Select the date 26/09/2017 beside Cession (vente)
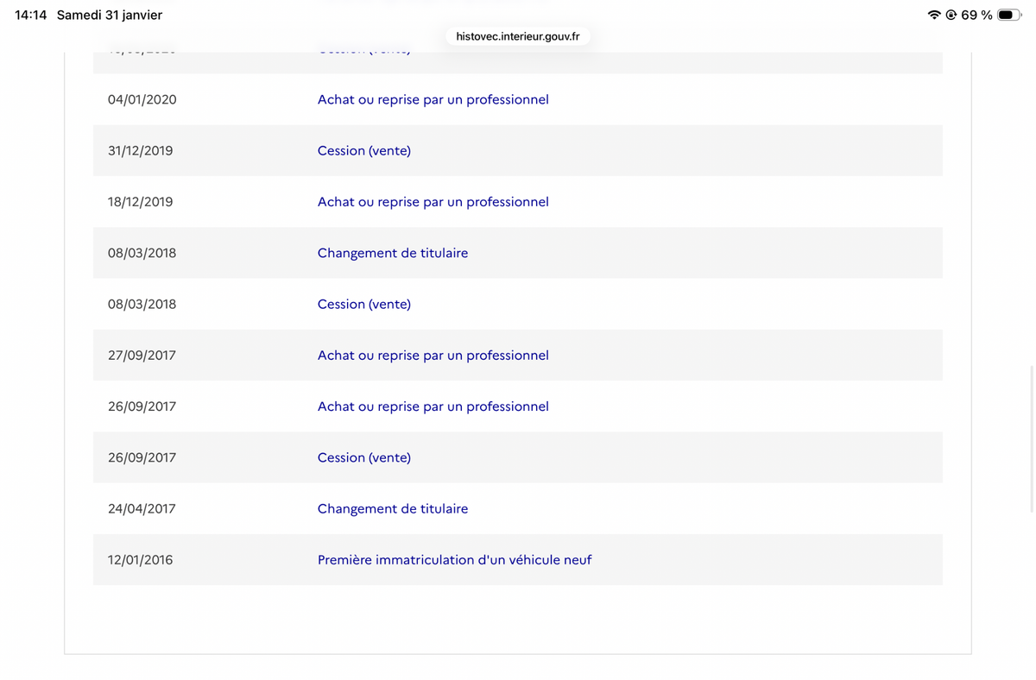The height and width of the screenshot is (680, 1036). (142, 457)
